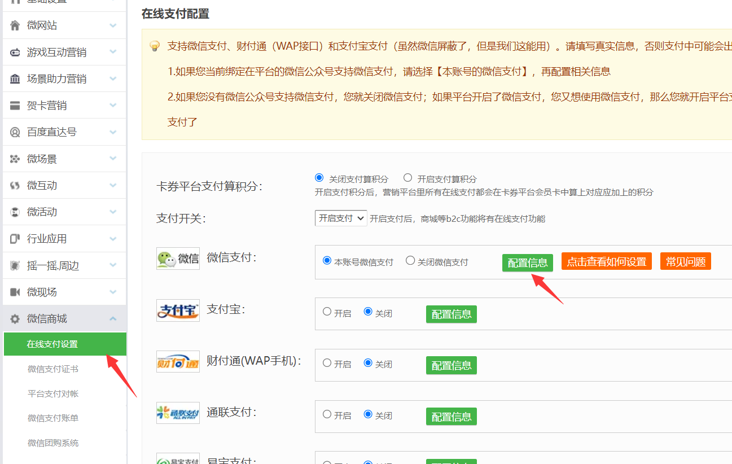Click the home icon beside 微网站
The height and width of the screenshot is (464, 732).
tap(15, 25)
